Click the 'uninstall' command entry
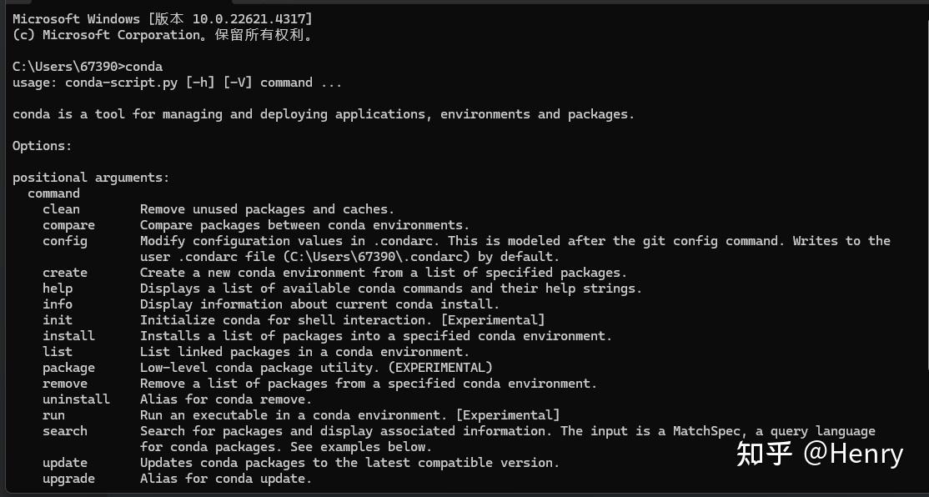The height and width of the screenshot is (497, 929). point(77,399)
